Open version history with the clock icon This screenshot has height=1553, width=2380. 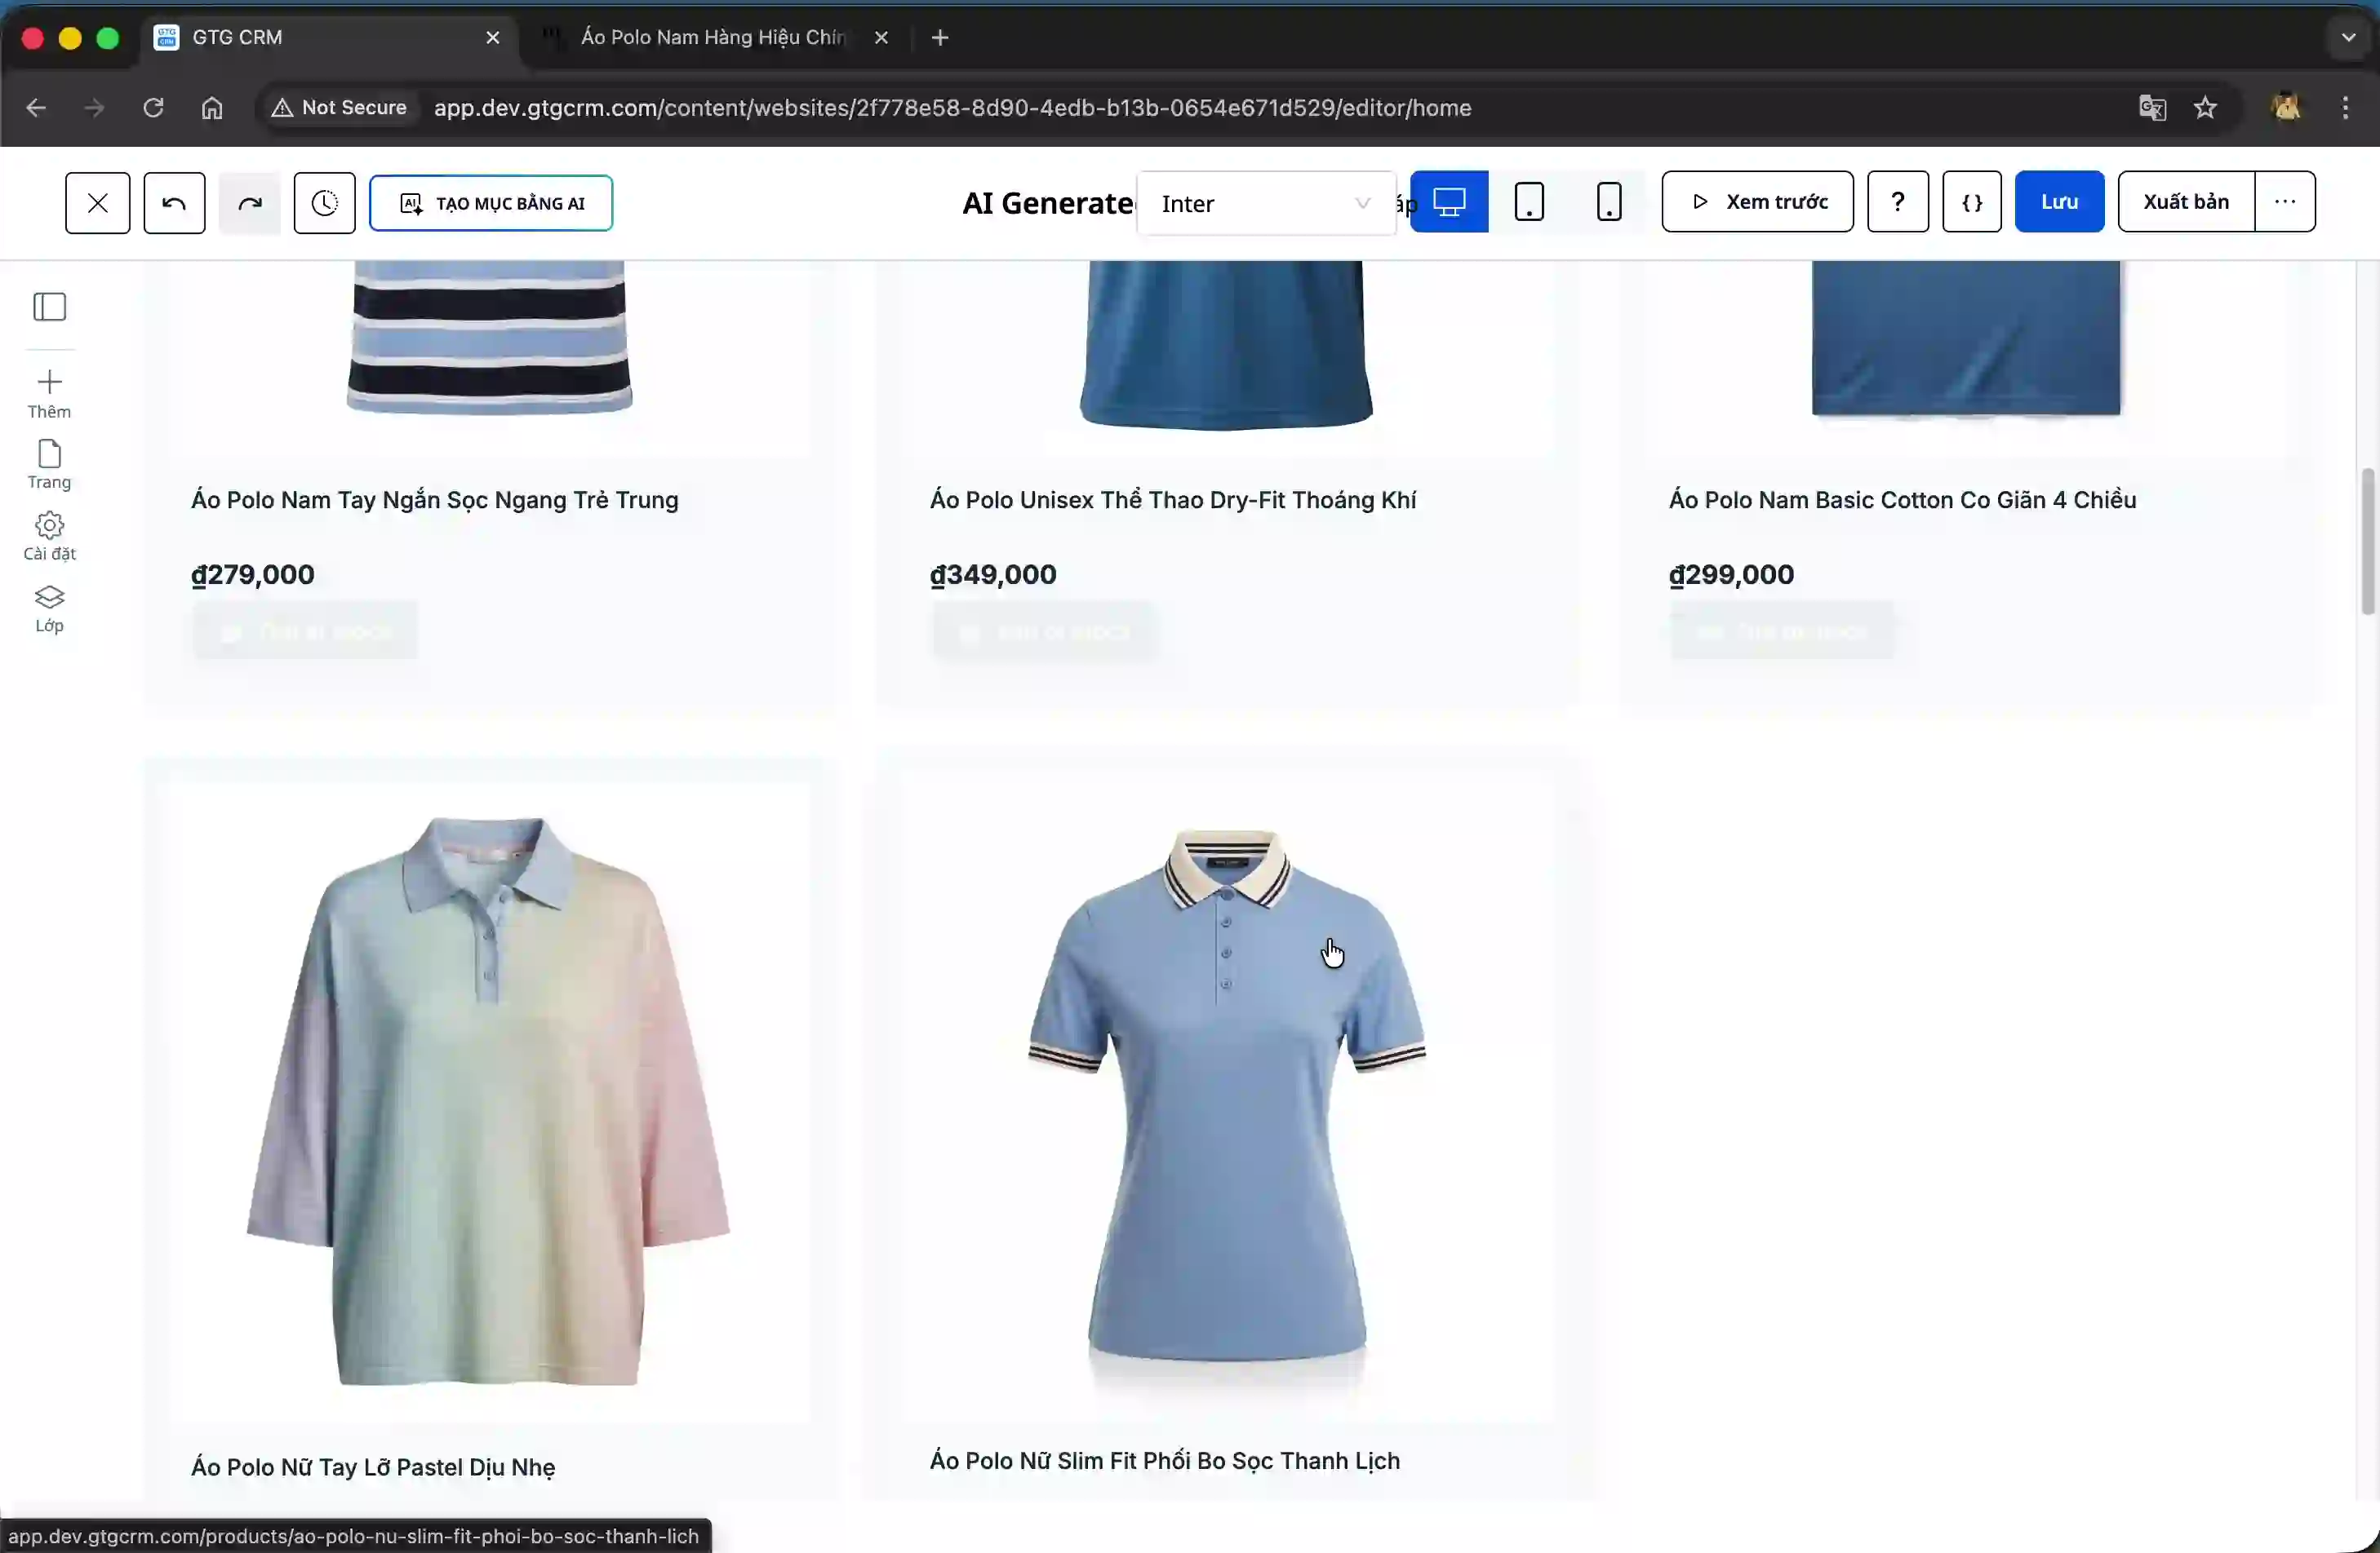(323, 201)
